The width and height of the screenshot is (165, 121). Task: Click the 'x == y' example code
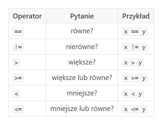pos(135,32)
